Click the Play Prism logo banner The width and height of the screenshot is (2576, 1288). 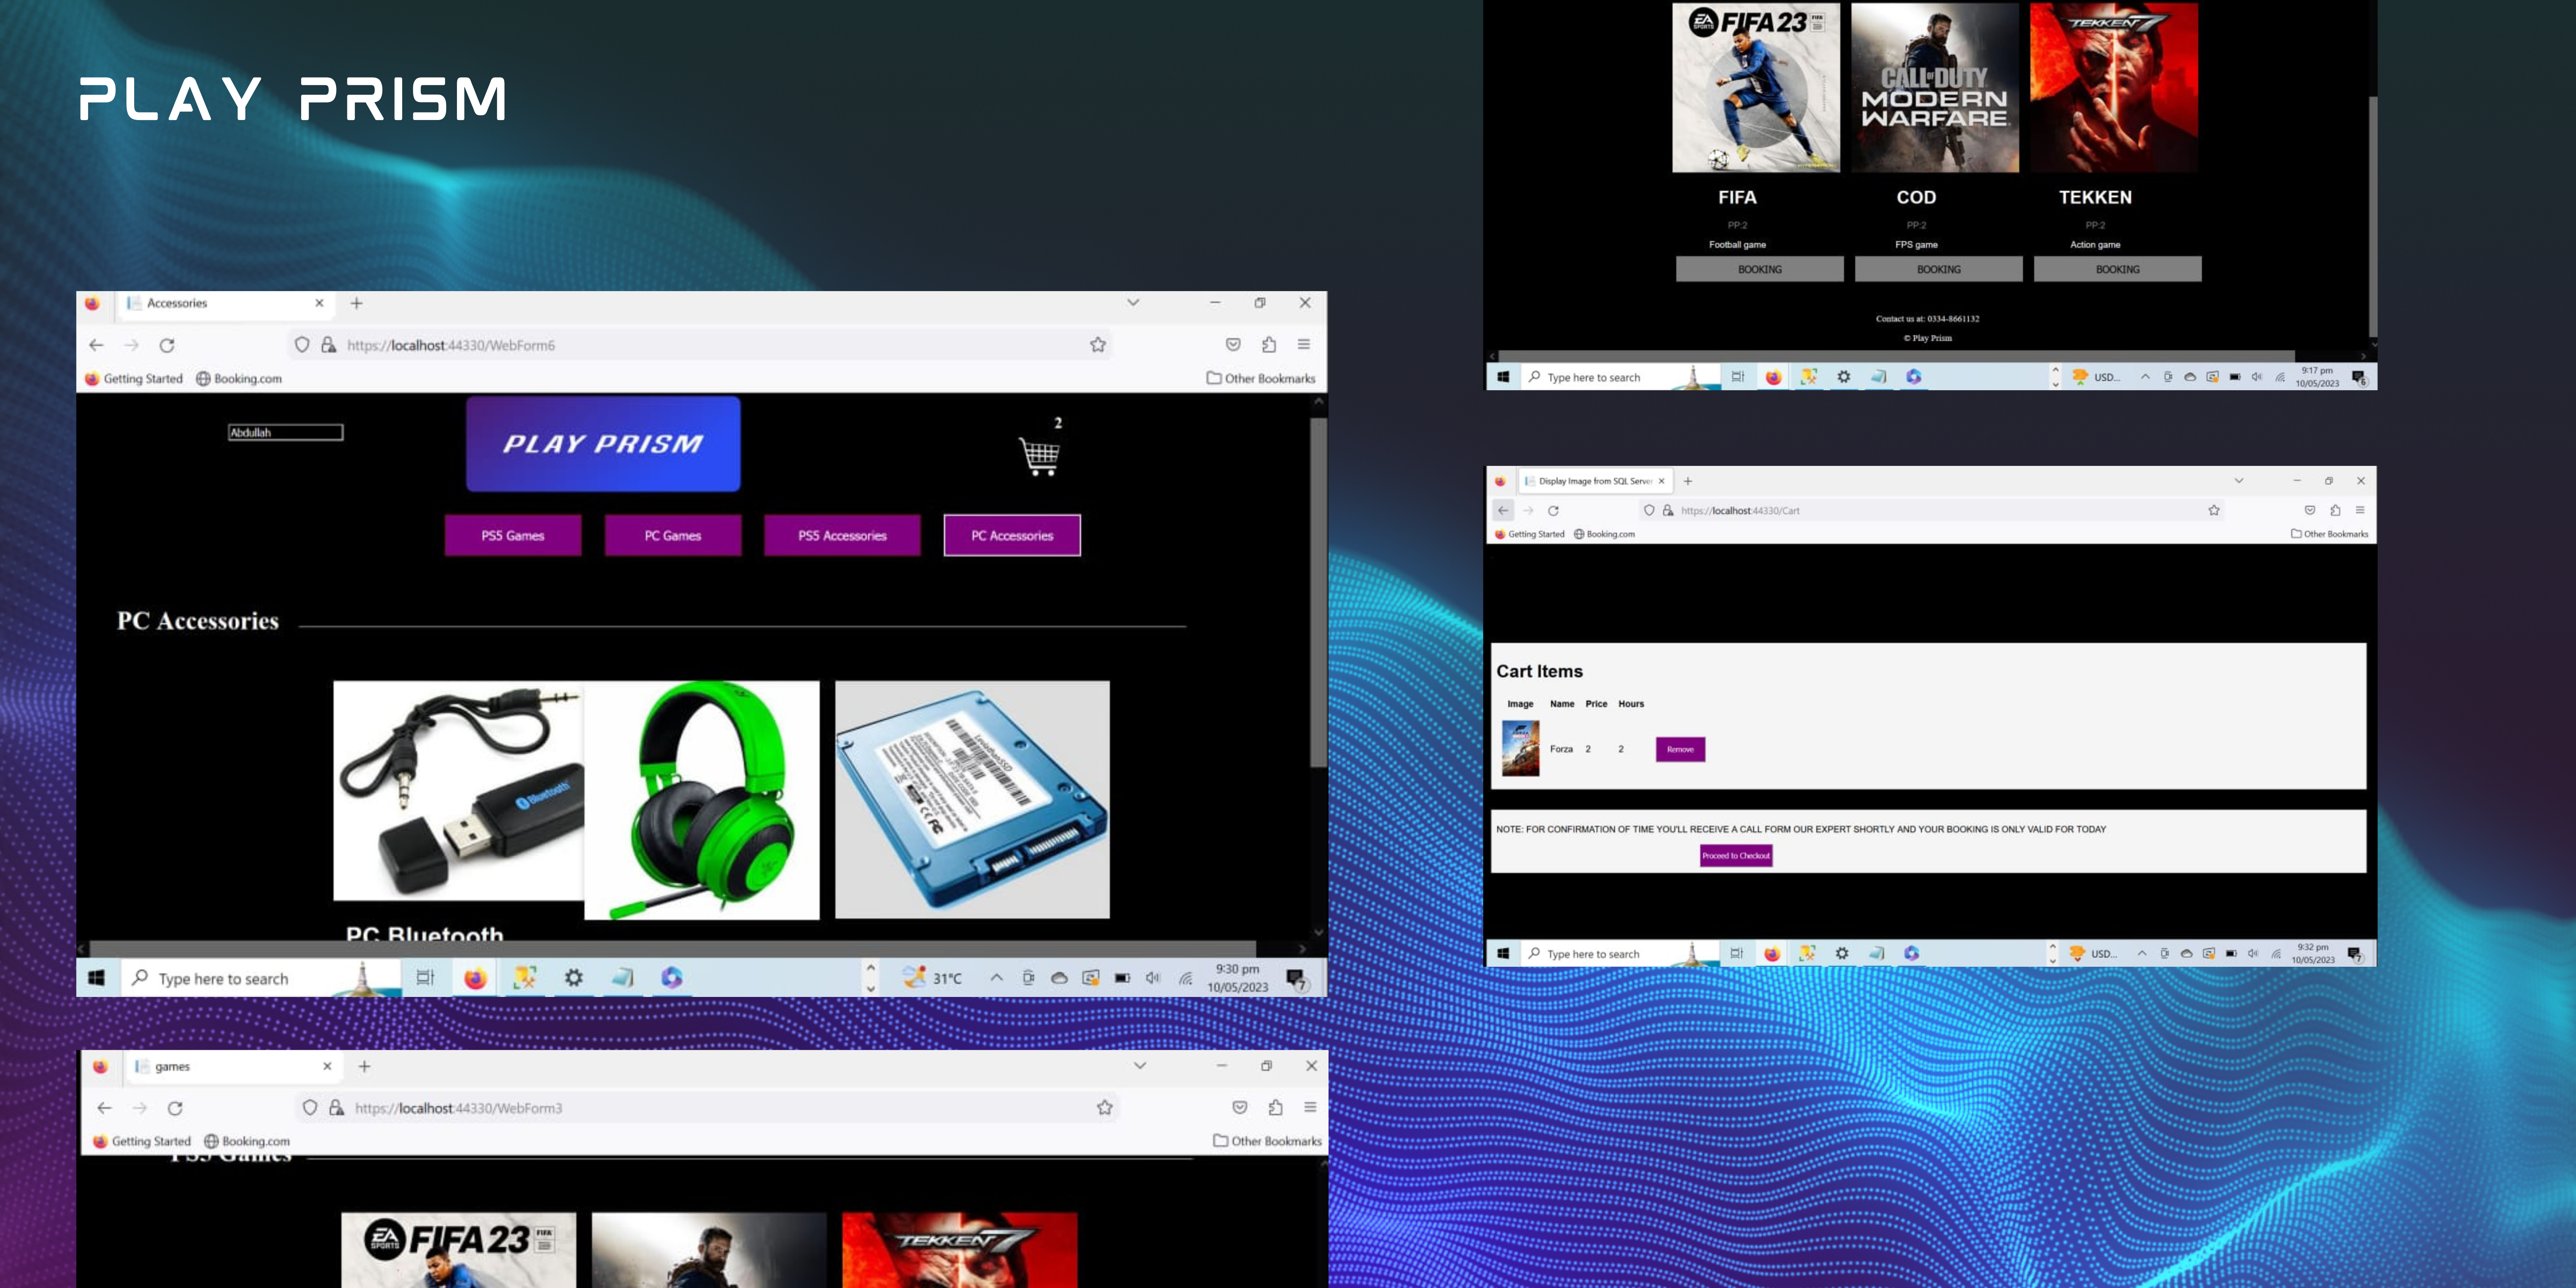(603, 444)
